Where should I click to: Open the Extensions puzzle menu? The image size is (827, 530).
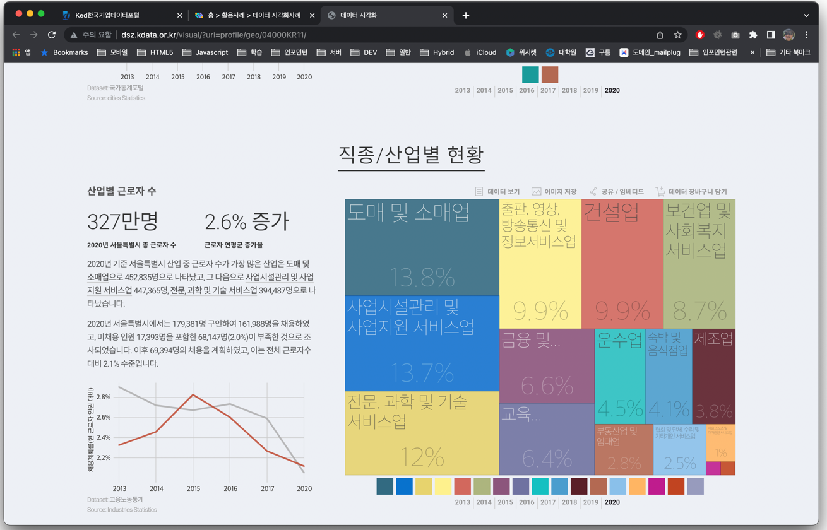pos(753,35)
